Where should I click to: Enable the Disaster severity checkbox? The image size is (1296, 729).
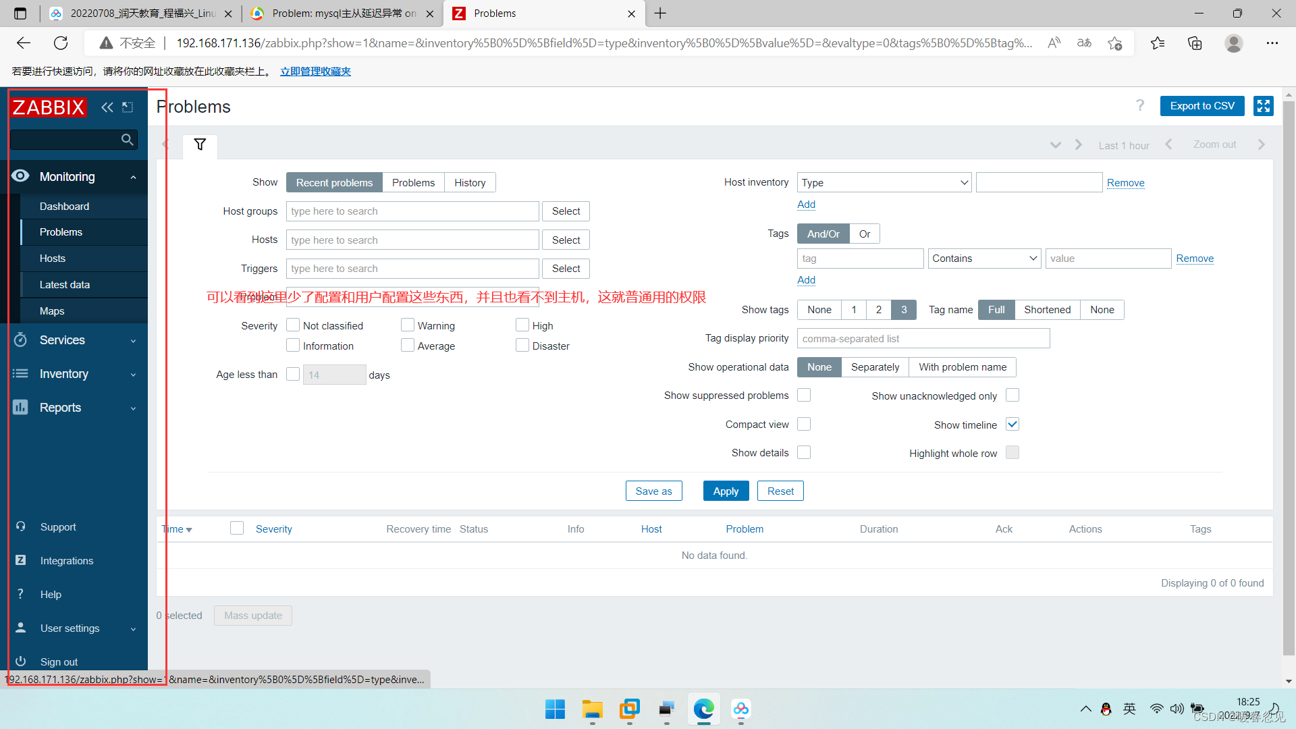click(522, 346)
